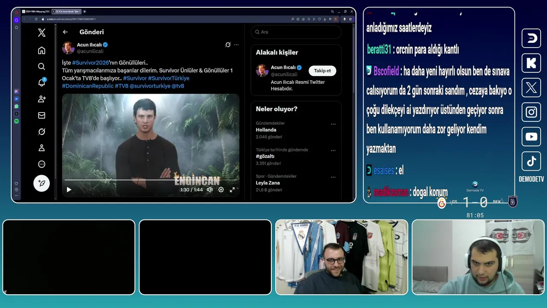
Task: Navigate back in browser toolbar
Action: (x=24, y=19)
